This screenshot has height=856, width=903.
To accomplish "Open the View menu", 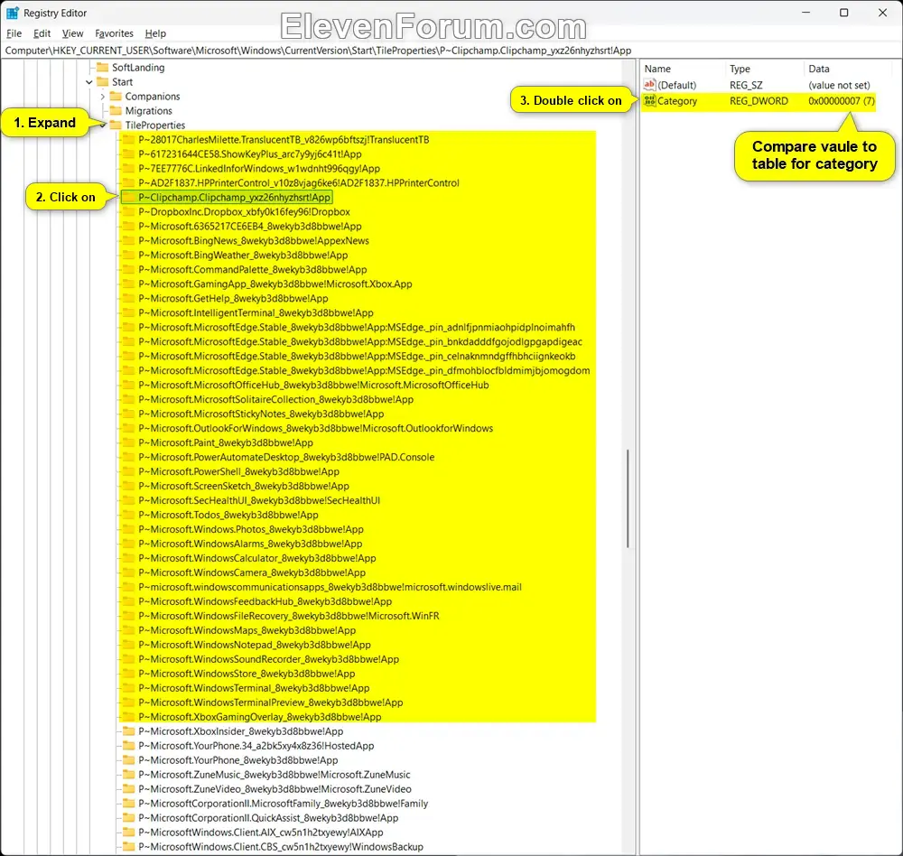I will [x=72, y=33].
